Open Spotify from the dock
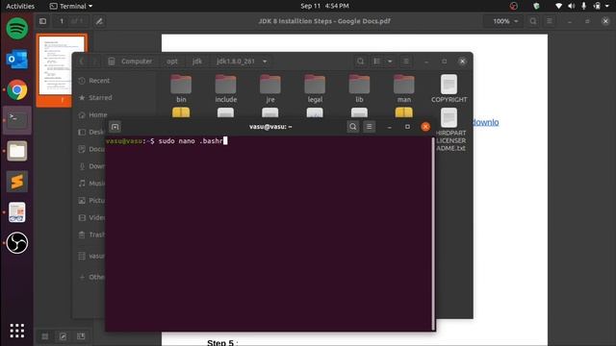The height and width of the screenshot is (346, 616). click(17, 28)
